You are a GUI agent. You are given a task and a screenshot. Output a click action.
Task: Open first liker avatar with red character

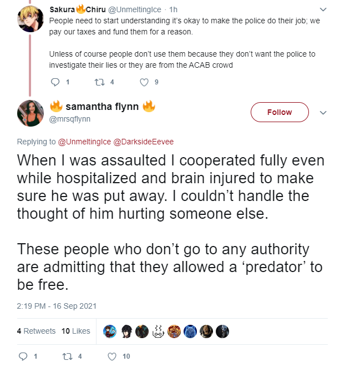(x=110, y=331)
